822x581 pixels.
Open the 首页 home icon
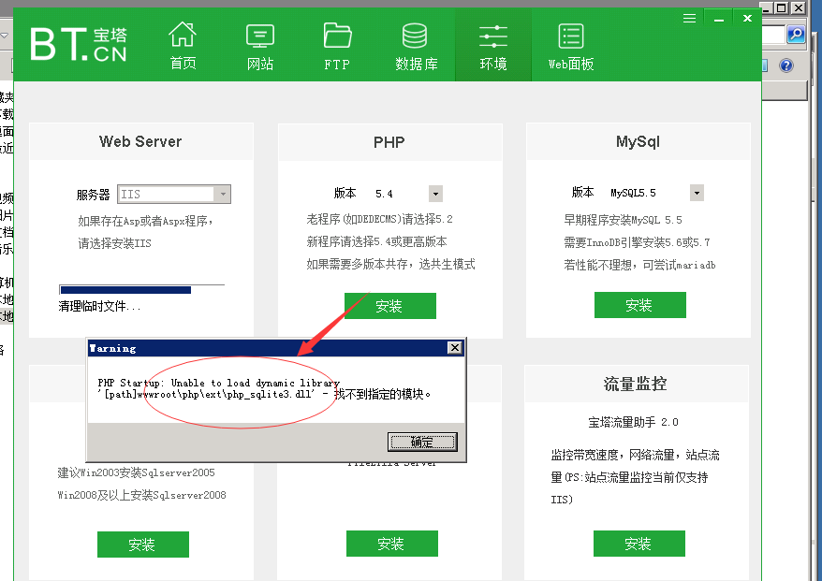183,46
